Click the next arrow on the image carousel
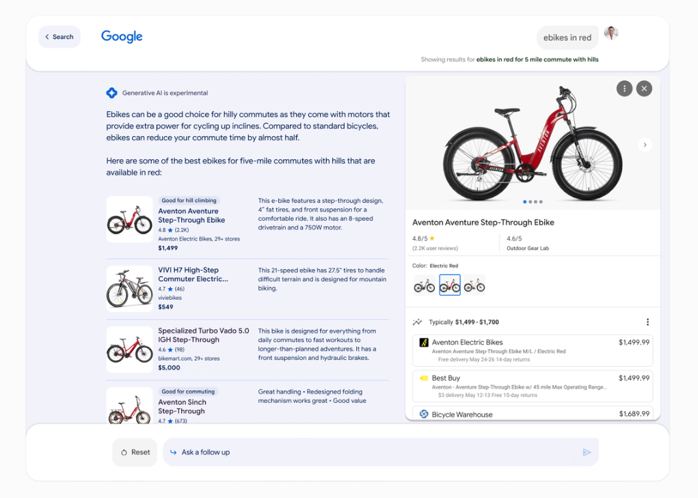Image resolution: width=698 pixels, height=498 pixels. click(x=645, y=145)
